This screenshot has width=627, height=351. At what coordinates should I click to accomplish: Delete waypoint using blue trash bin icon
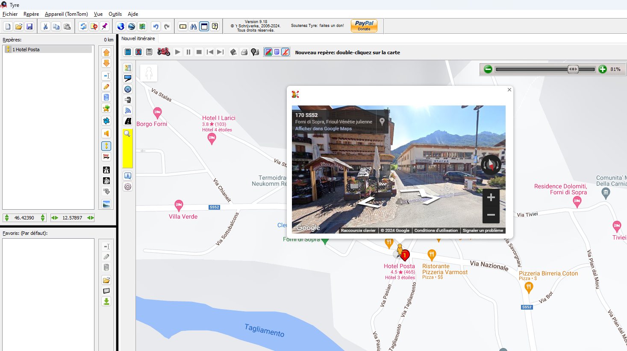(106, 97)
